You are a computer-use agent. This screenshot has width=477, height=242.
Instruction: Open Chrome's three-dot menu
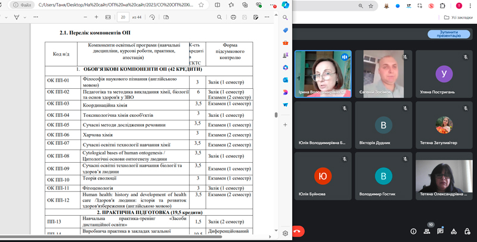point(471,6)
